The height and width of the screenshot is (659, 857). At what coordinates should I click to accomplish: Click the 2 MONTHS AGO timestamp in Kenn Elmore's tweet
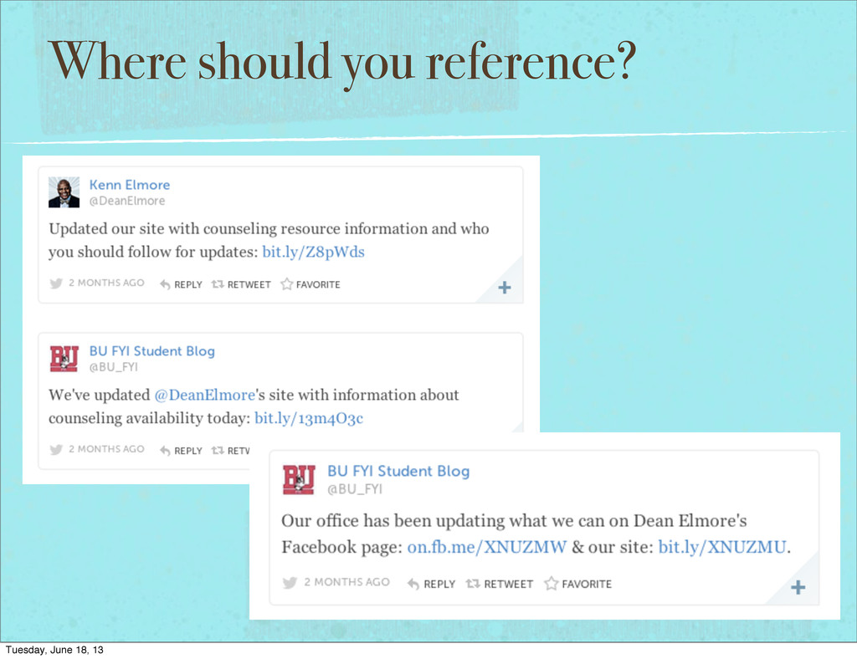point(106,283)
